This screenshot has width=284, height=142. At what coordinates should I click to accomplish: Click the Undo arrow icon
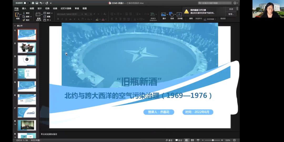tap(41, 3)
